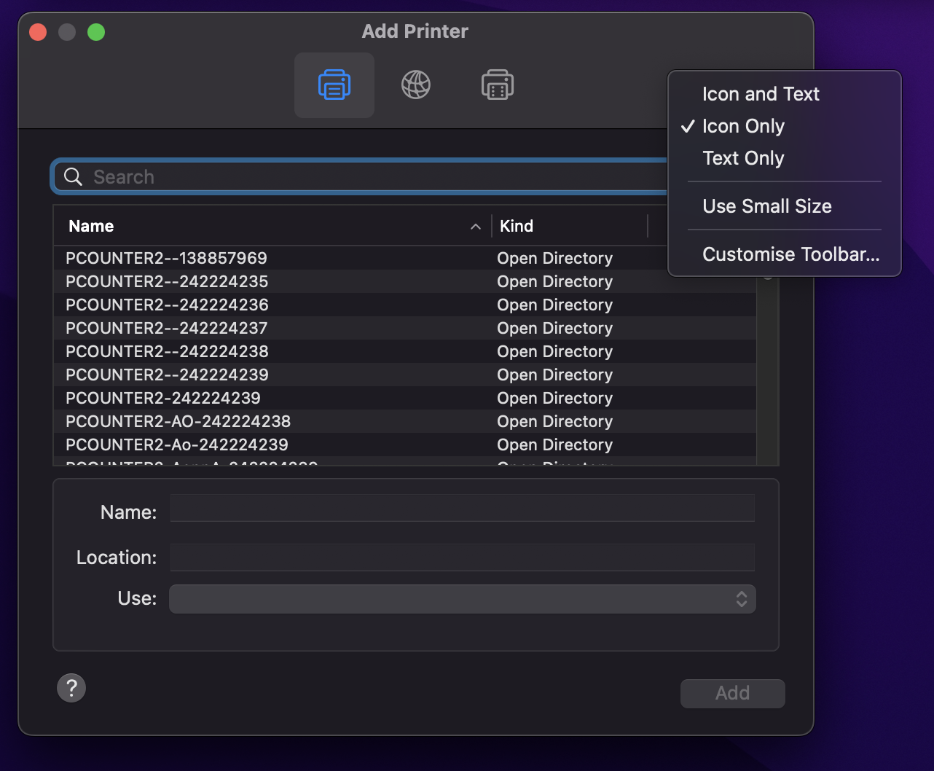This screenshot has width=934, height=771.
Task: Click the checked "Icon Only" menu entry
Action: tap(743, 126)
